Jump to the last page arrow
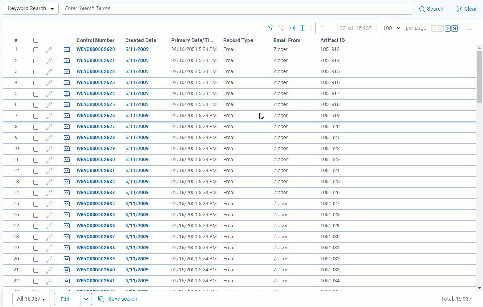The height and width of the screenshot is (307, 483). [454, 28]
